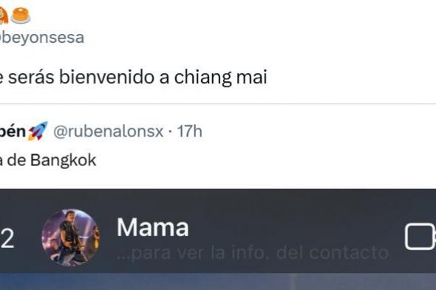Open the @beyonsesa profile handle
The height and width of the screenshot is (290, 436).
tap(41, 38)
